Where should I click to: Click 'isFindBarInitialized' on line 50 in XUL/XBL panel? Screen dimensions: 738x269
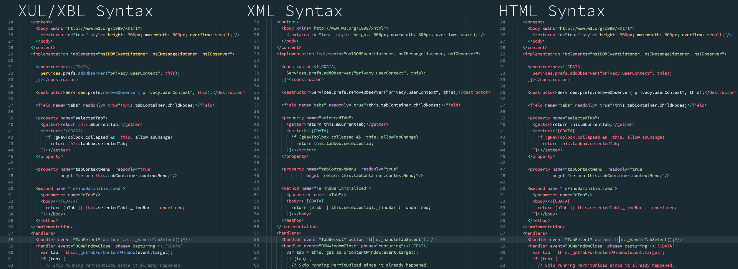click(95, 188)
